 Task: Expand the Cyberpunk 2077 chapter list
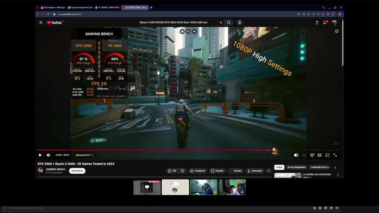click(x=84, y=155)
